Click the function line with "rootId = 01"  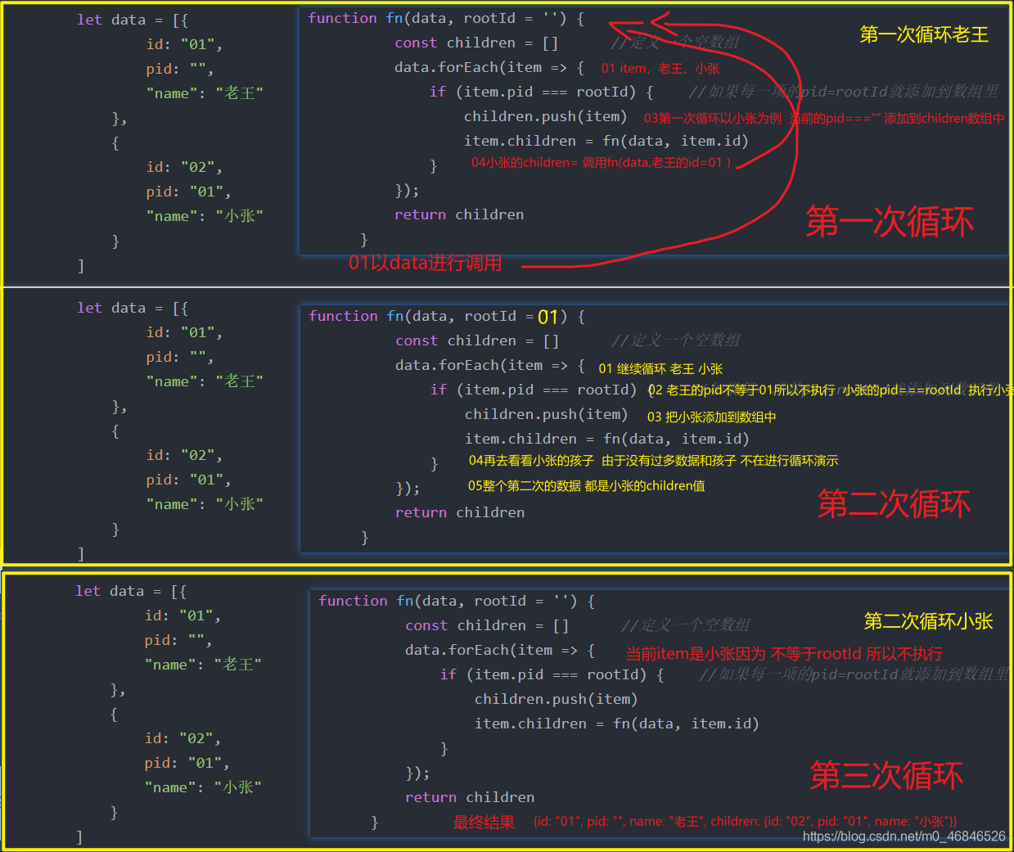pyautogui.click(x=447, y=316)
